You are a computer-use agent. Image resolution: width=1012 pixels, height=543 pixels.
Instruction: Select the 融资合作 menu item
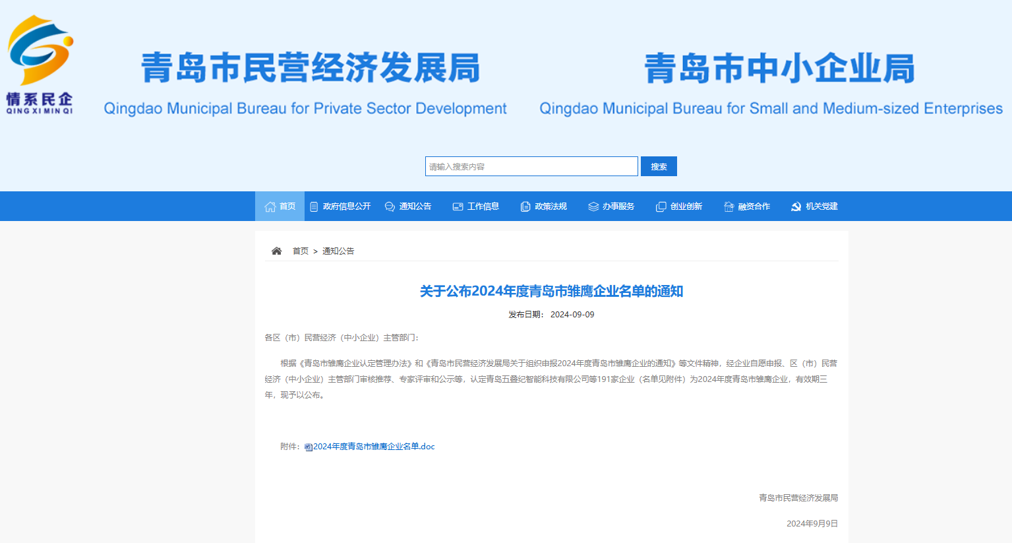[747, 207]
